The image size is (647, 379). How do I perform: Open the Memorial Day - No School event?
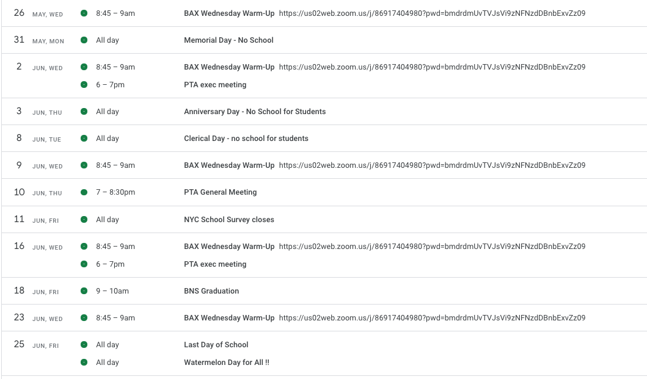tap(228, 40)
